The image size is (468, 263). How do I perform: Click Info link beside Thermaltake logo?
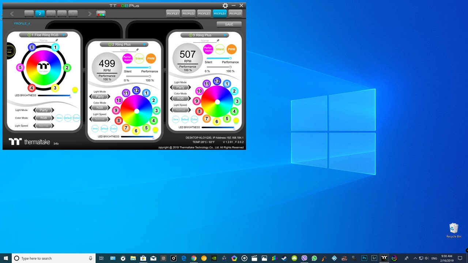coord(56,144)
